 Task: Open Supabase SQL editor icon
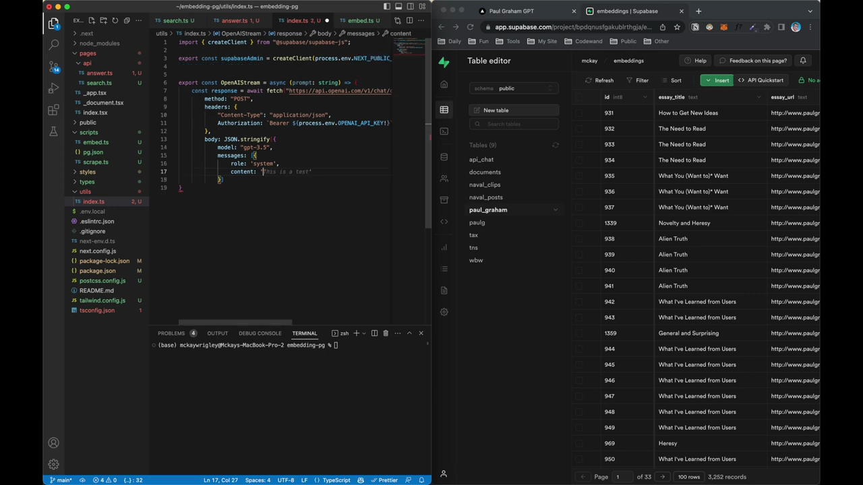(x=444, y=131)
